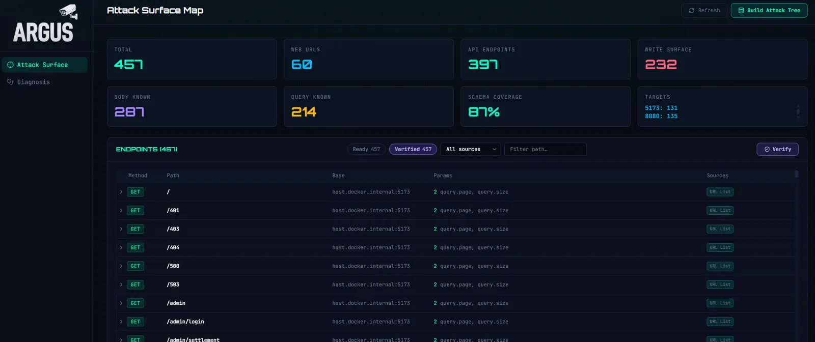Expand the /admin/login endpoint row

coord(121,322)
